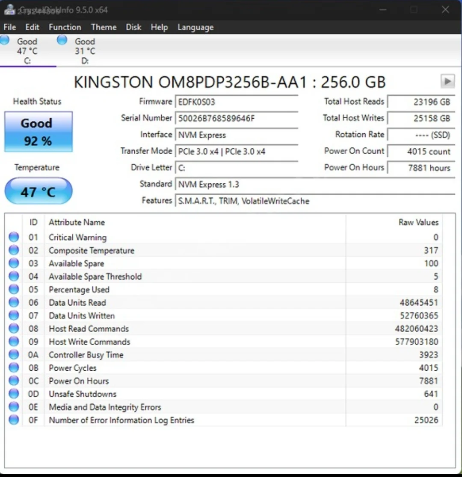
Task: Open the Disk menu
Action: [133, 27]
